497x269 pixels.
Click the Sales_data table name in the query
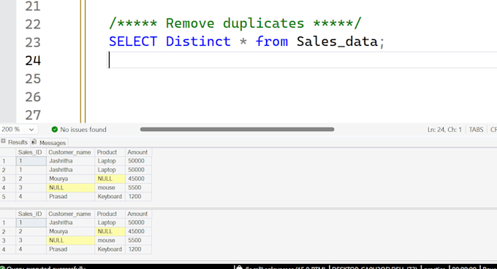click(337, 42)
